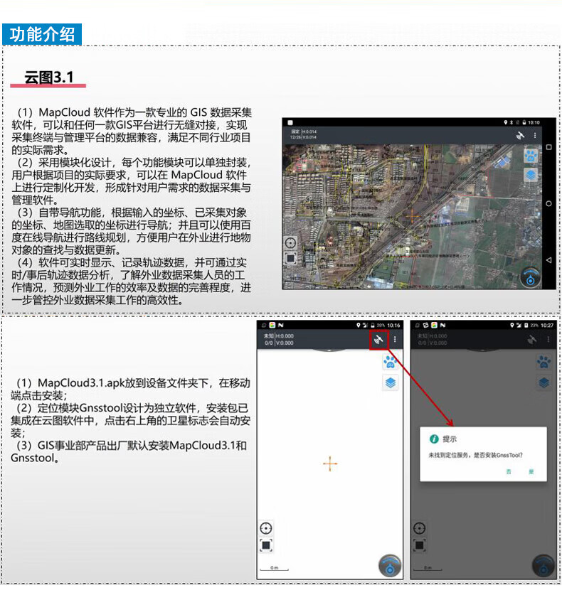The width and height of the screenshot is (562, 590).
Task: Tap the Android back triangle on the tablet
Action: point(548,260)
